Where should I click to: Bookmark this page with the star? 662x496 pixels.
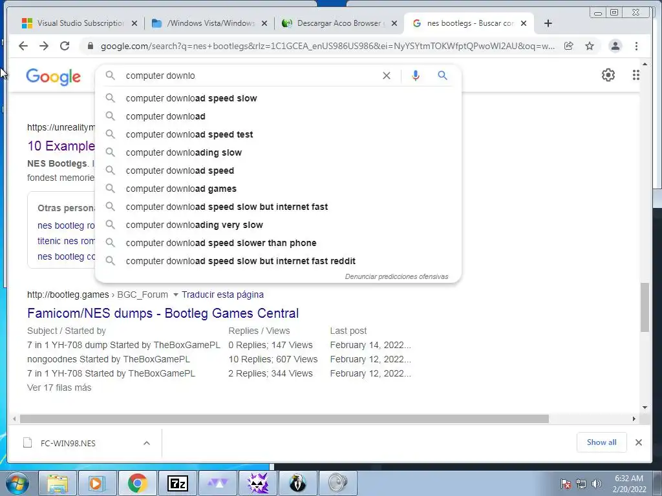(590, 46)
